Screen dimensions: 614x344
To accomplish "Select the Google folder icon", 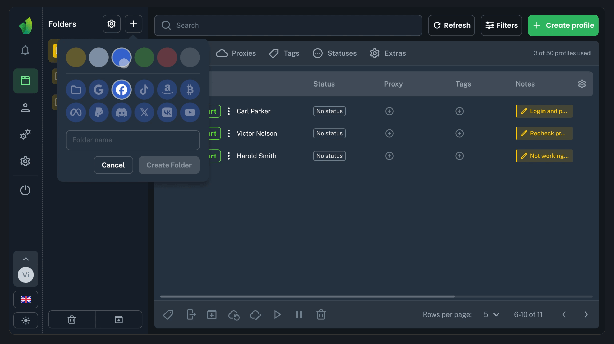I will coord(99,90).
